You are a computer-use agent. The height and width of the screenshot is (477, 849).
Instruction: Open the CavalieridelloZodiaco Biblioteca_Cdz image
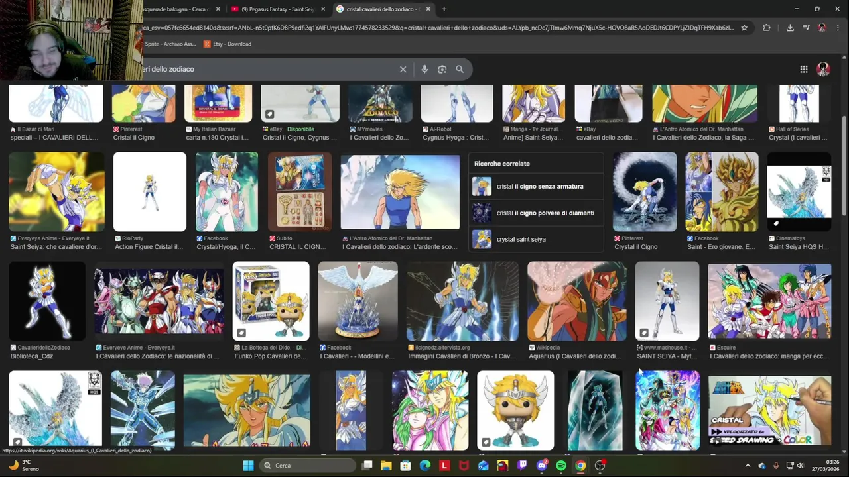pyautogui.click(x=47, y=301)
